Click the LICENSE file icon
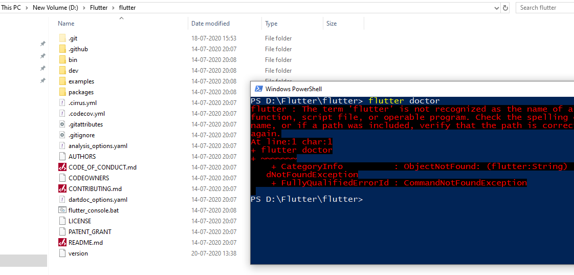This screenshot has height=275, width=574. click(62, 221)
